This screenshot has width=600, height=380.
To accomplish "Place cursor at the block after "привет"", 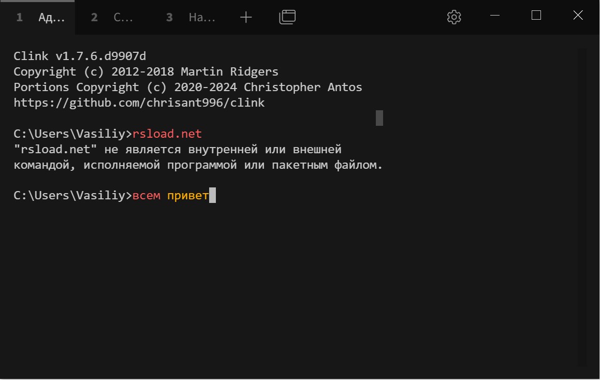I will point(212,196).
